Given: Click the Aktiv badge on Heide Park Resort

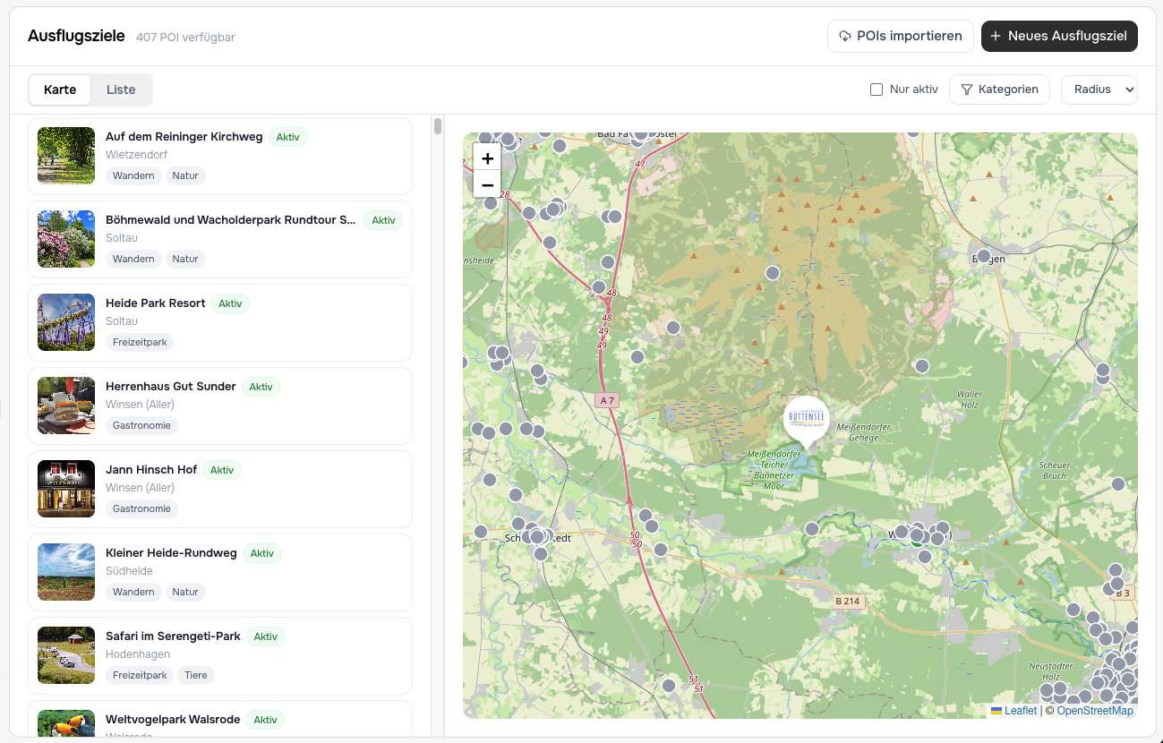Looking at the screenshot, I should click(230, 303).
